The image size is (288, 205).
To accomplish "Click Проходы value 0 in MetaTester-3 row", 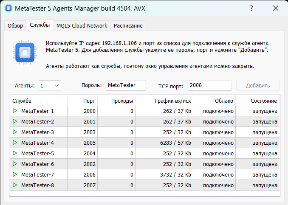I will point(132,132).
